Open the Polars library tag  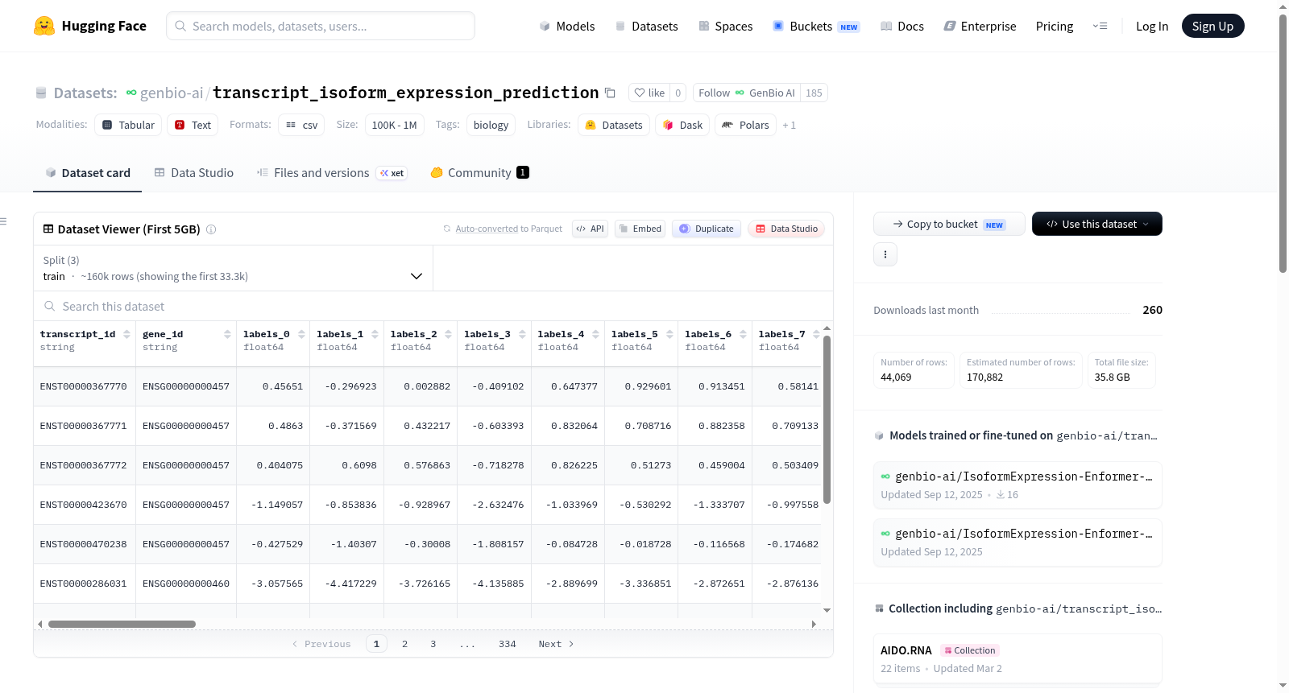pos(745,125)
